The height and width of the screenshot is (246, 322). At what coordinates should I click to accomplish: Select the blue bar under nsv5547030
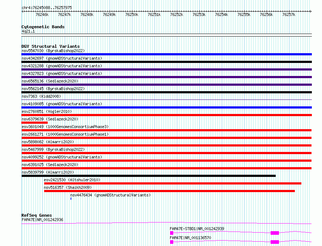[x=166, y=54]
